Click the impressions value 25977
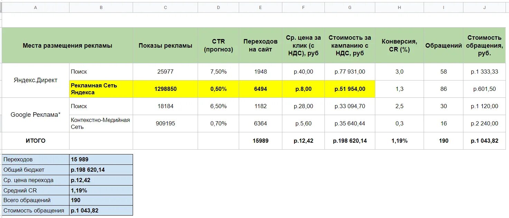Image resolution: width=509 pixels, height=218 pixels. pyautogui.click(x=166, y=72)
